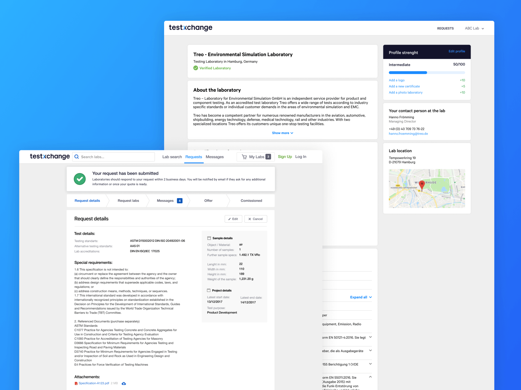Click the 'Hanno Frömming' contact name

pyautogui.click(x=401, y=117)
